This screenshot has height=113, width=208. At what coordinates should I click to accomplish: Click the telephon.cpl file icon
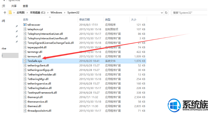25,29
